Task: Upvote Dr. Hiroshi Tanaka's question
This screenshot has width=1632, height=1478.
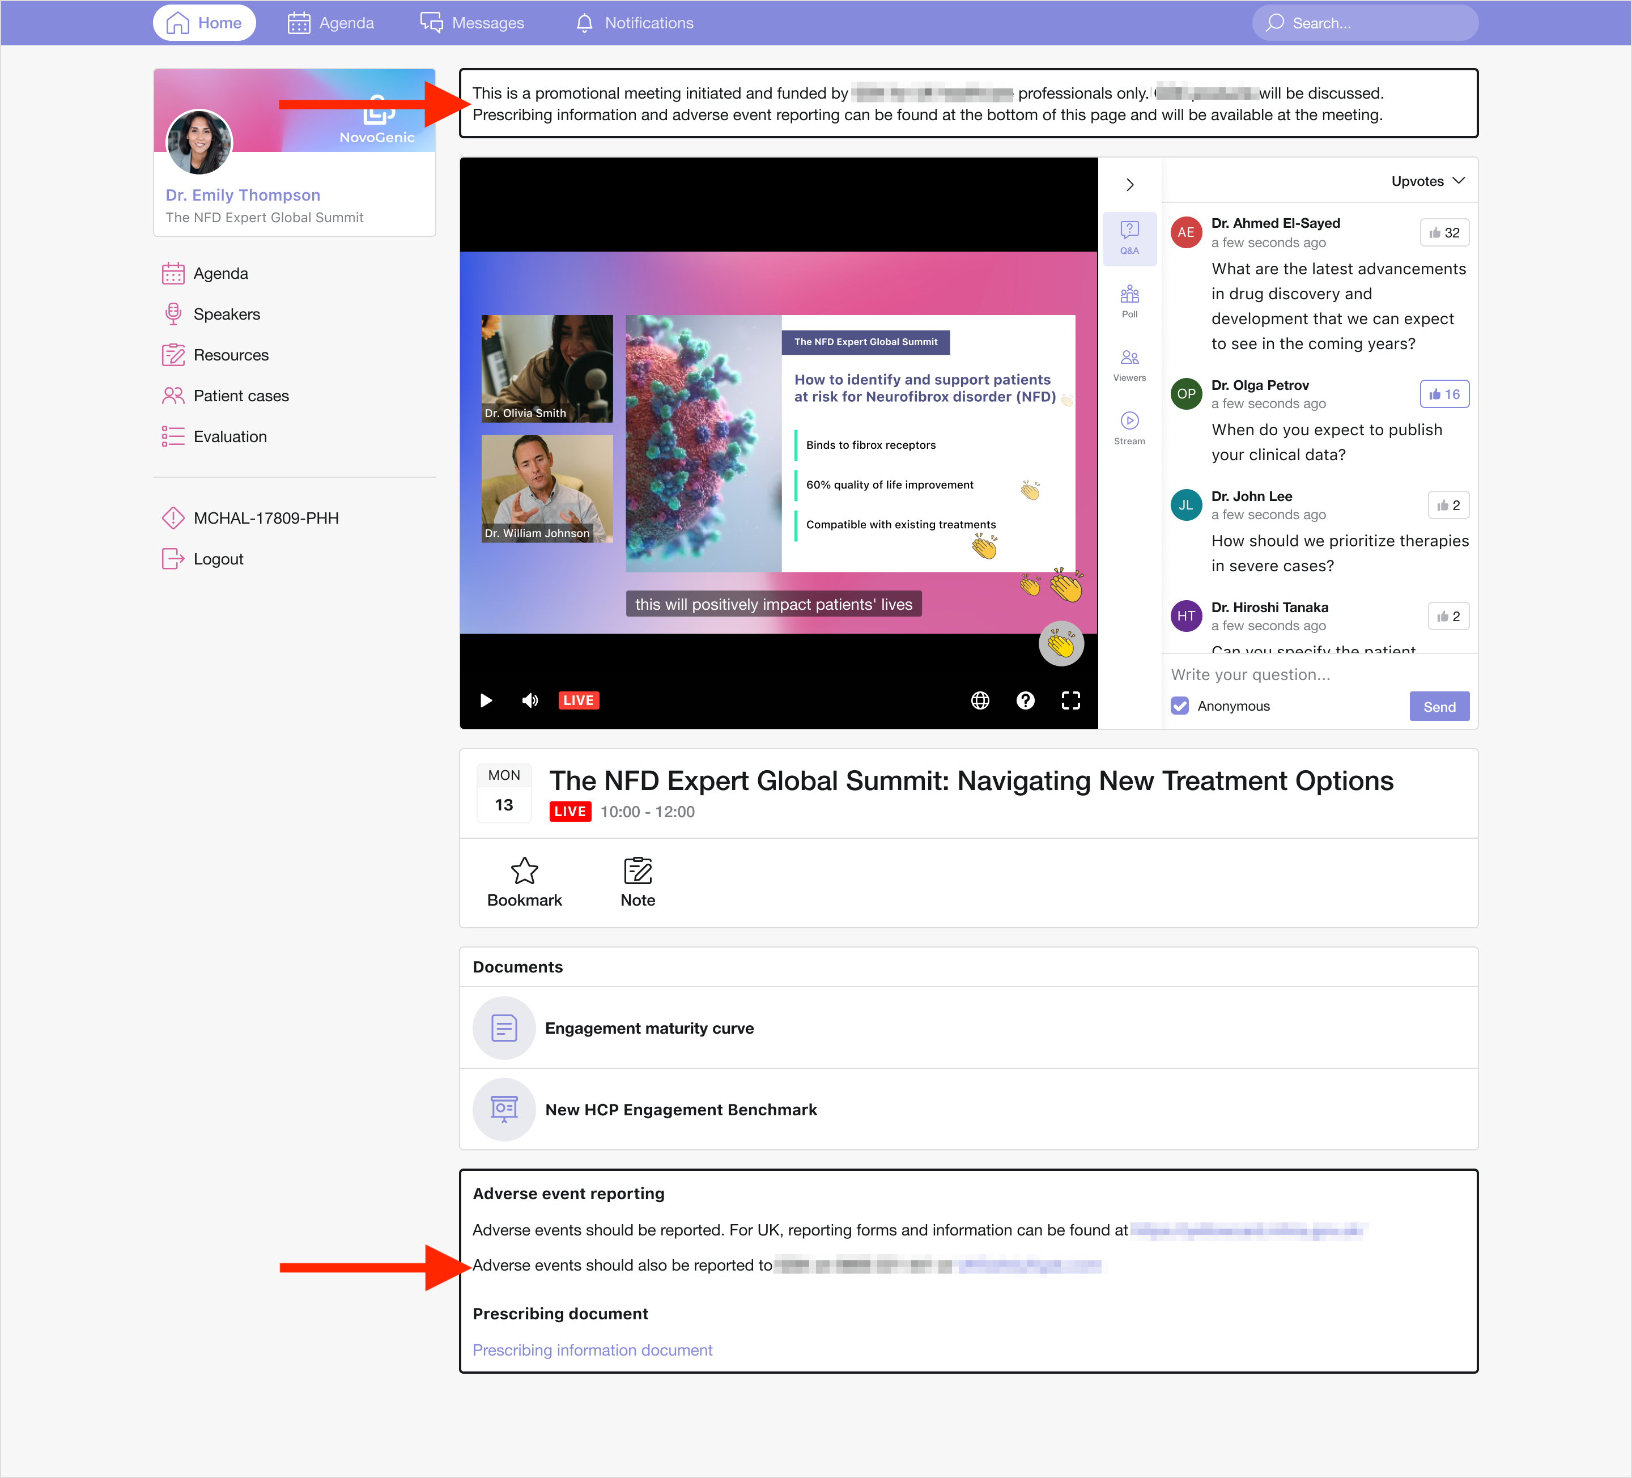Action: (x=1449, y=616)
